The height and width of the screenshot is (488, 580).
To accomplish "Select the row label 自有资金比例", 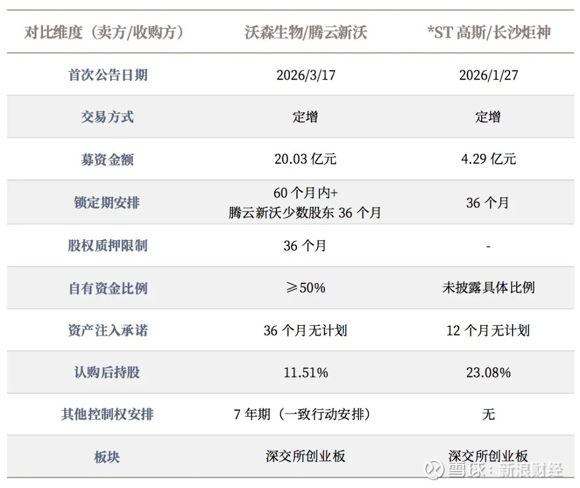I will tap(108, 288).
